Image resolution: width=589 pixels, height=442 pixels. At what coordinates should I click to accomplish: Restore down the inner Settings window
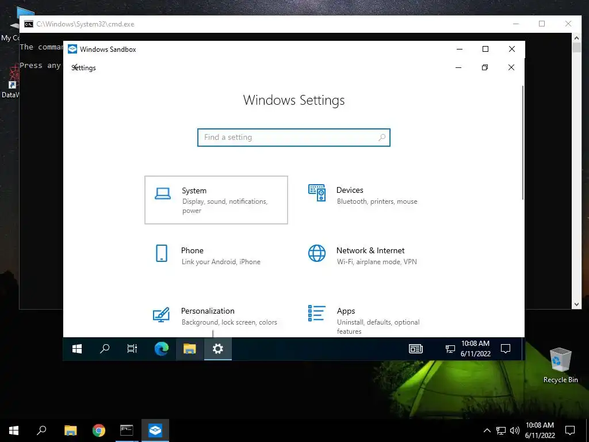coord(485,67)
